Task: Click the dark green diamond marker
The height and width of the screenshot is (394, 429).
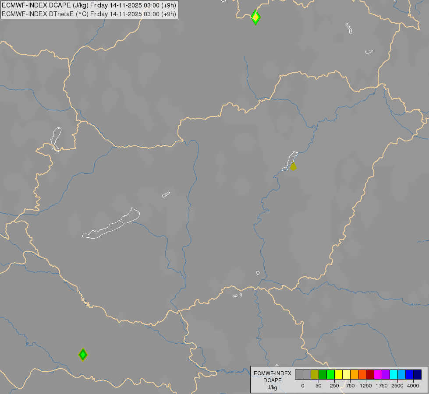Action: (x=83, y=355)
